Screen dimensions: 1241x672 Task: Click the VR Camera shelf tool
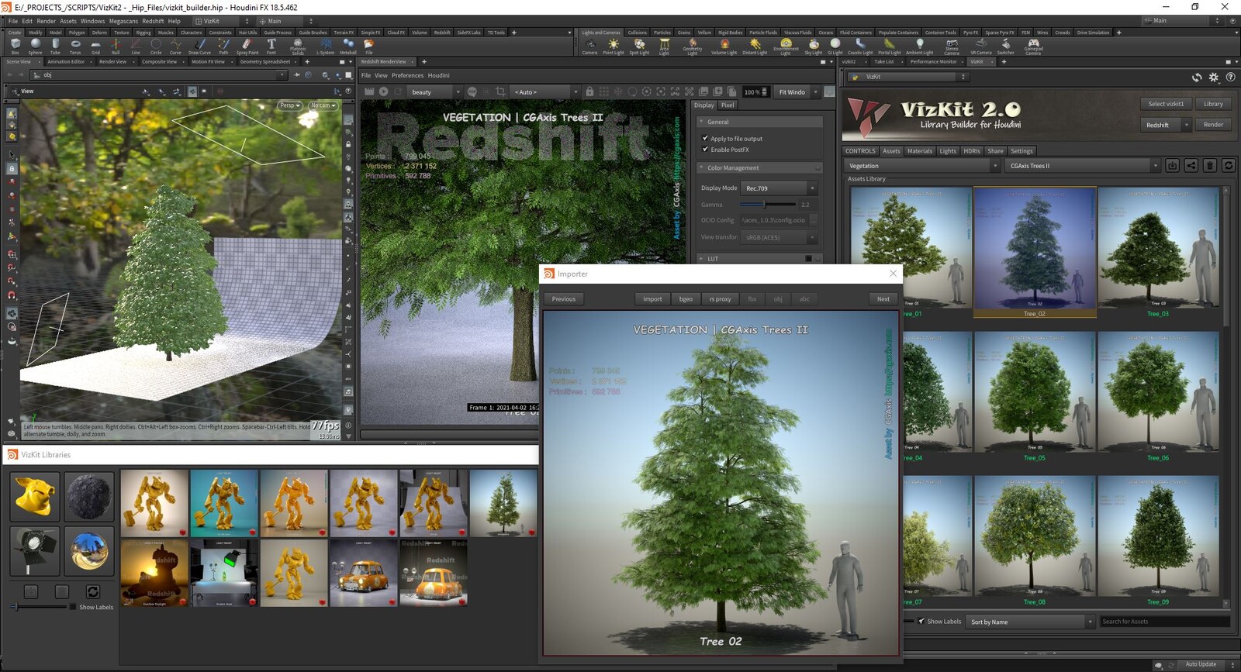click(x=980, y=47)
